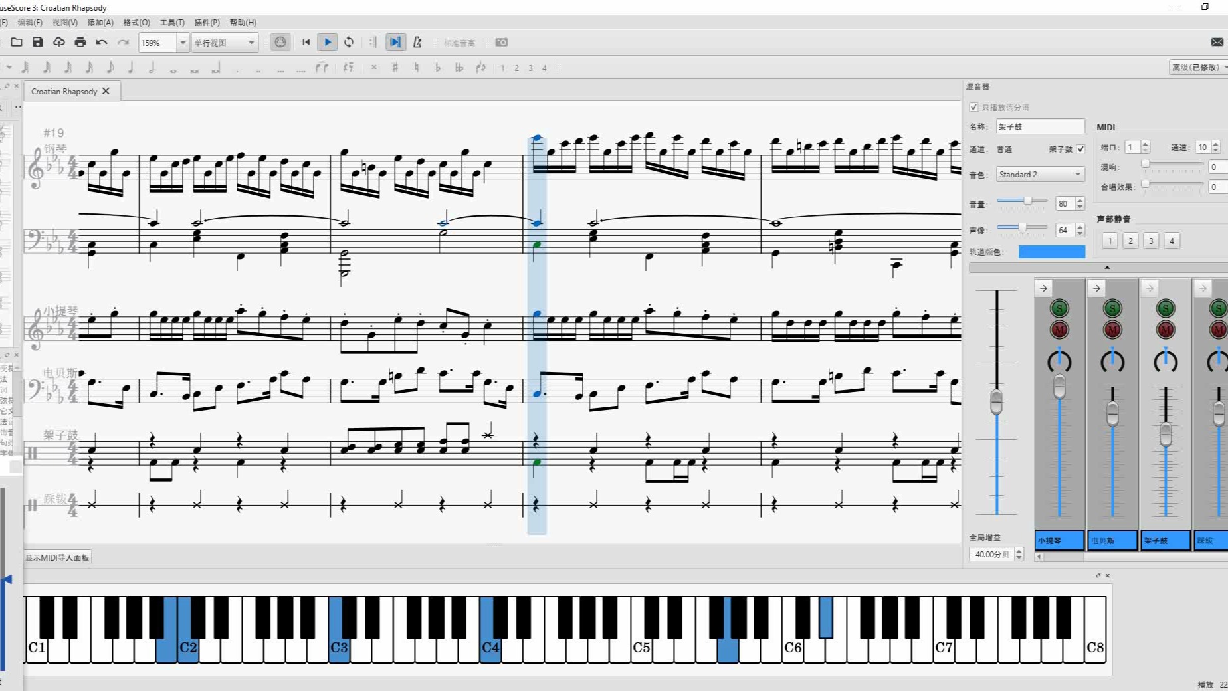The height and width of the screenshot is (691, 1228).
Task: Select the double whole note duration
Action: pos(195,70)
